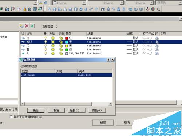Select the Continuous row in linetype list
This screenshot has height=136, width=182.
tap(66, 75)
